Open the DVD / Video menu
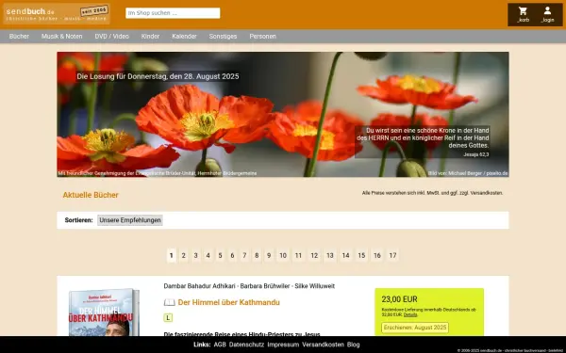Image resolution: width=566 pixels, height=353 pixels. point(112,37)
